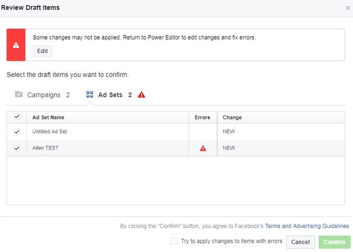Click the Ad Sets grid icon
Viewport: 353px width, 252px height.
pyautogui.click(x=89, y=94)
